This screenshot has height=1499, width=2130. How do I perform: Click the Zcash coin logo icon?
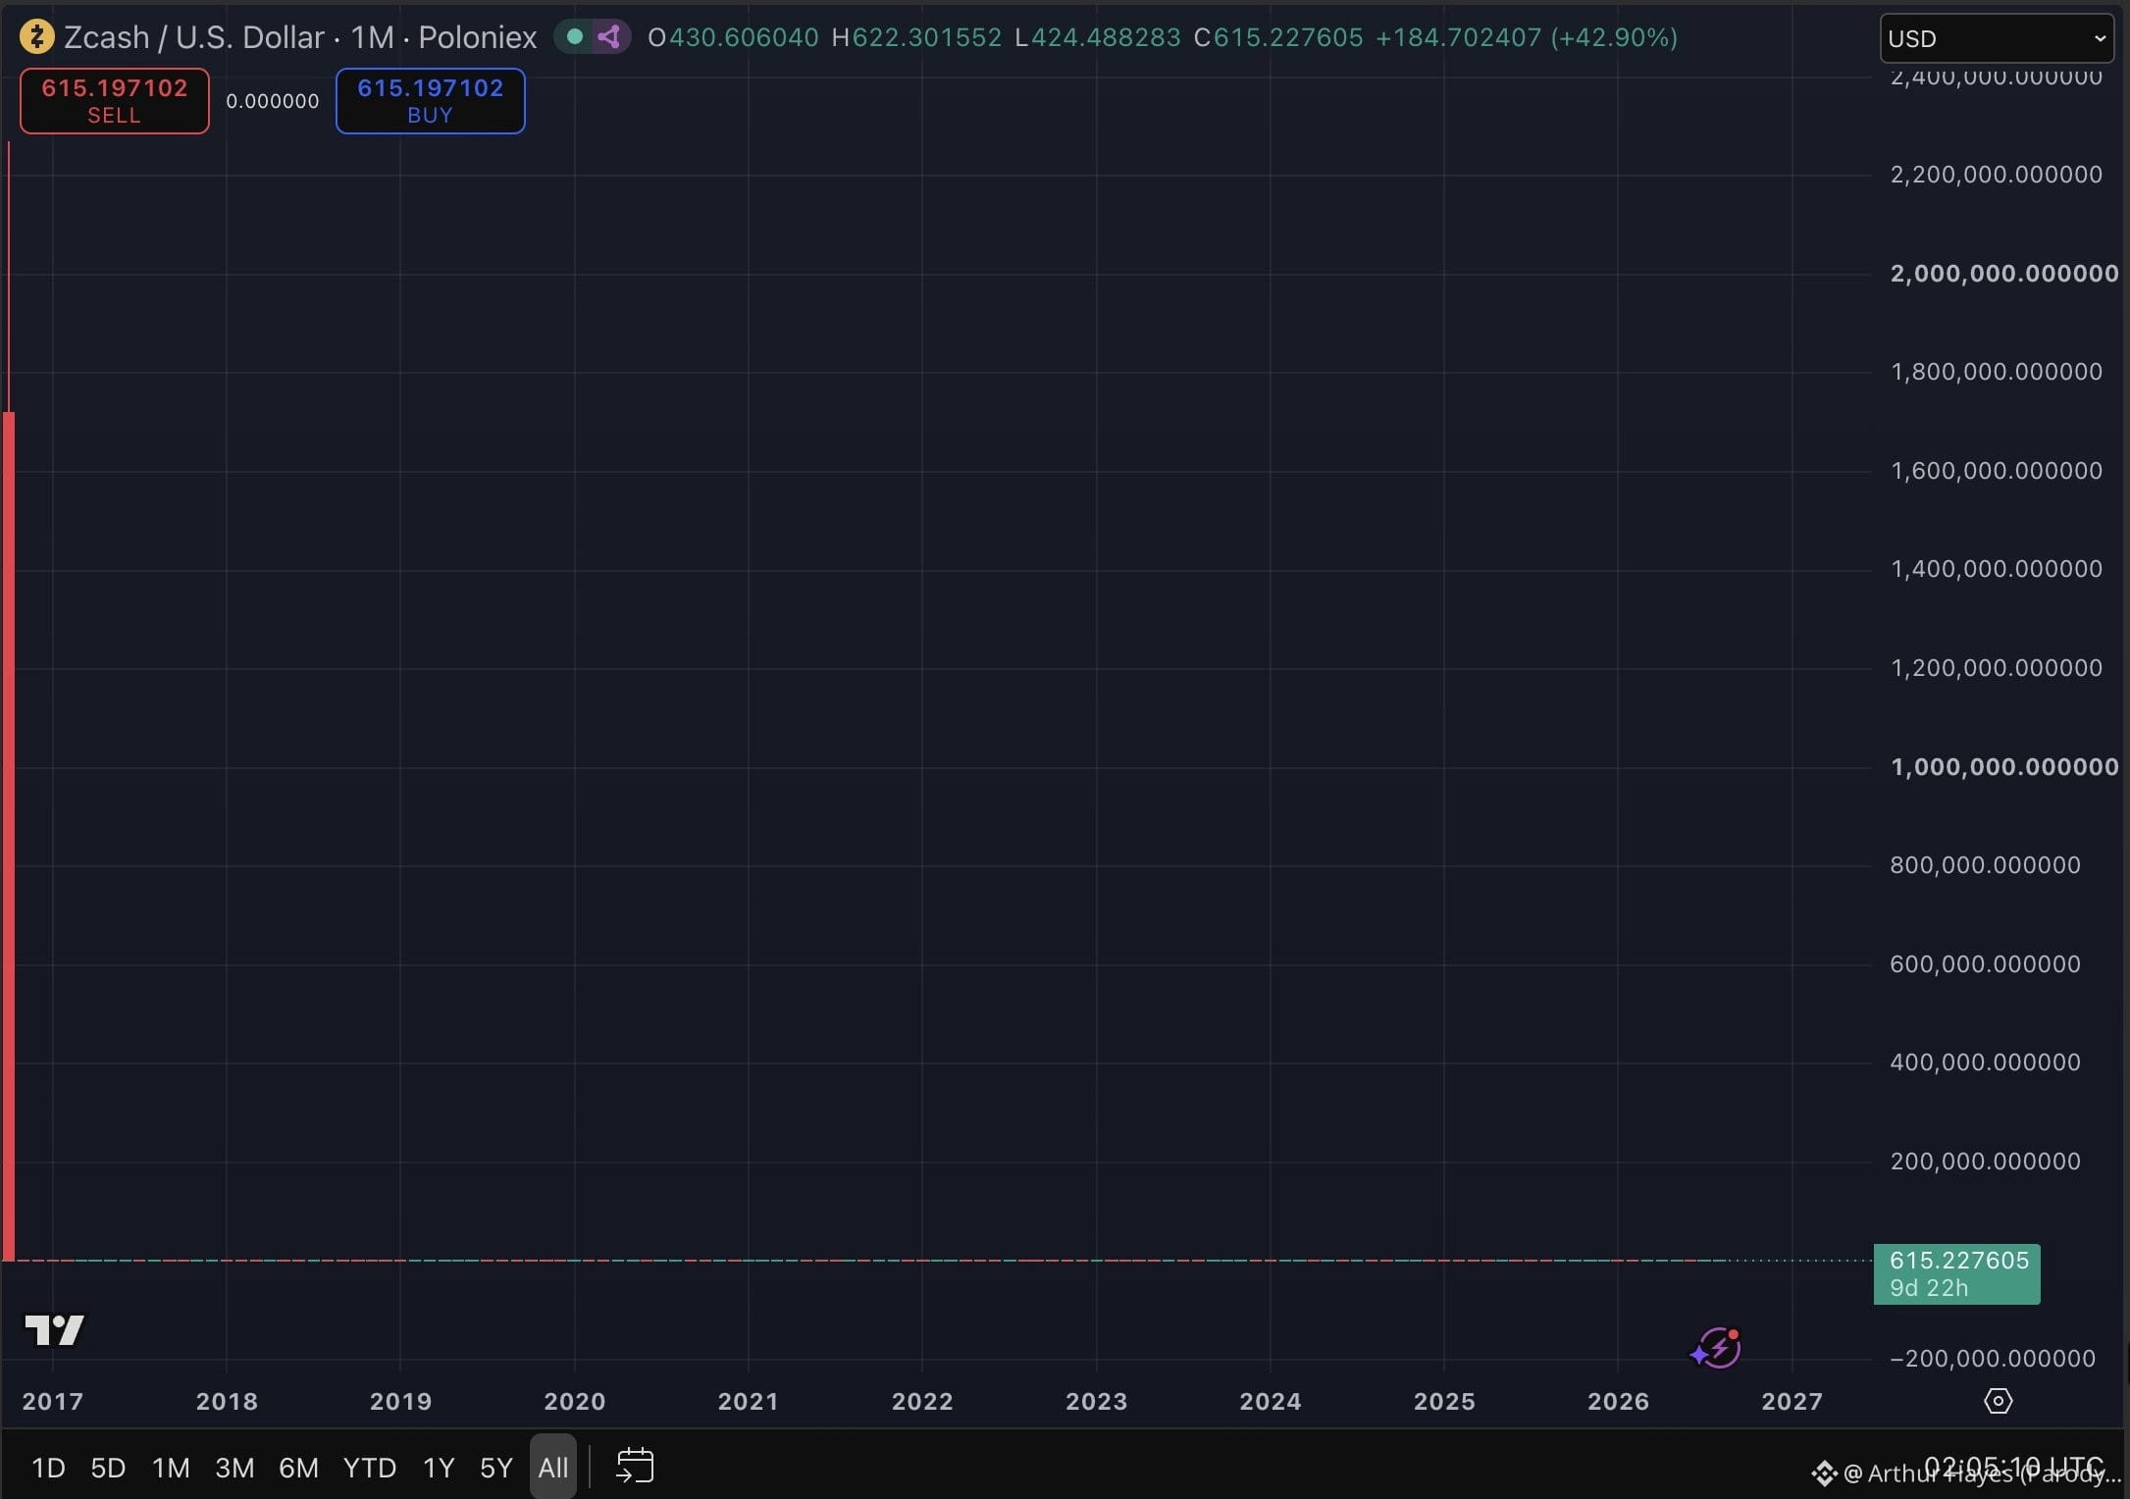click(37, 37)
